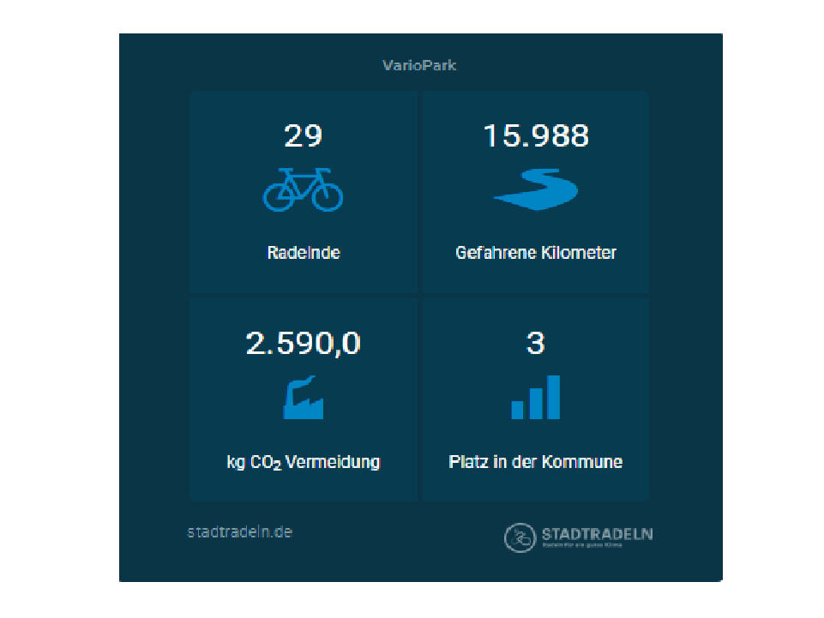824x618 pixels.
Task: Select the Gefahrene Kilometer label
Action: pyautogui.click(x=536, y=253)
